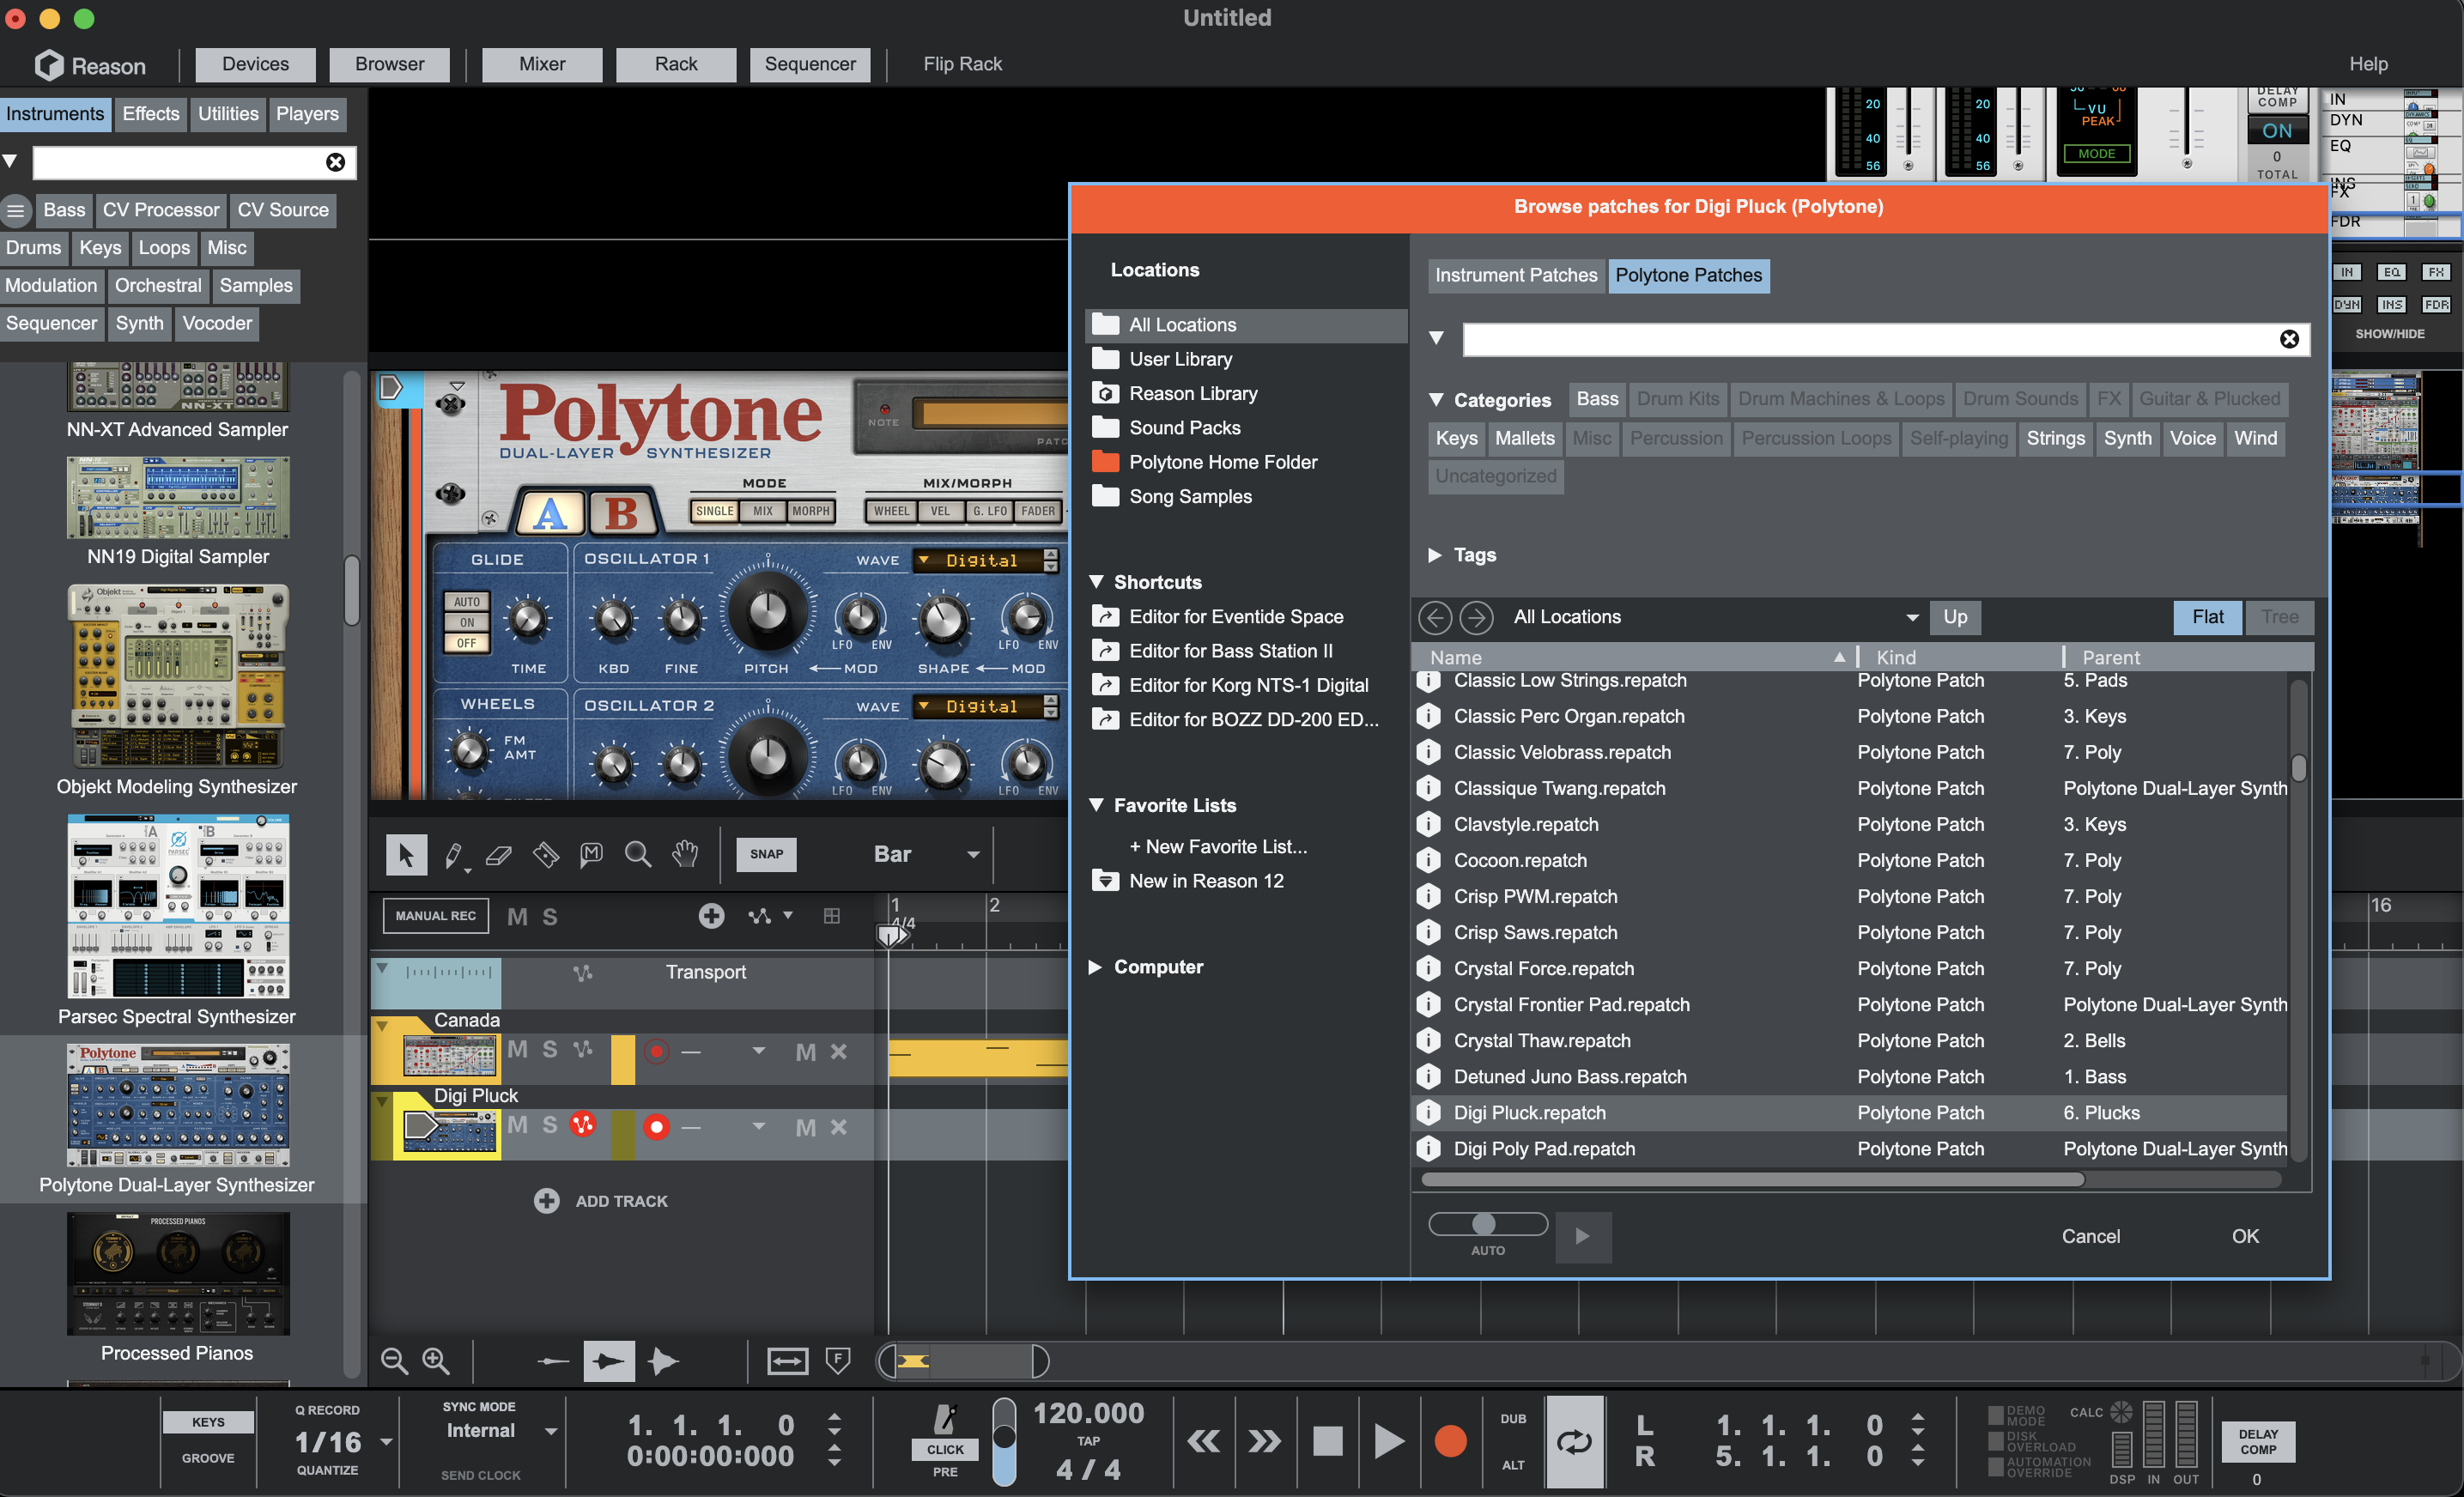Click the transport Rewind button
This screenshot has height=1497, width=2464.
(1204, 1441)
